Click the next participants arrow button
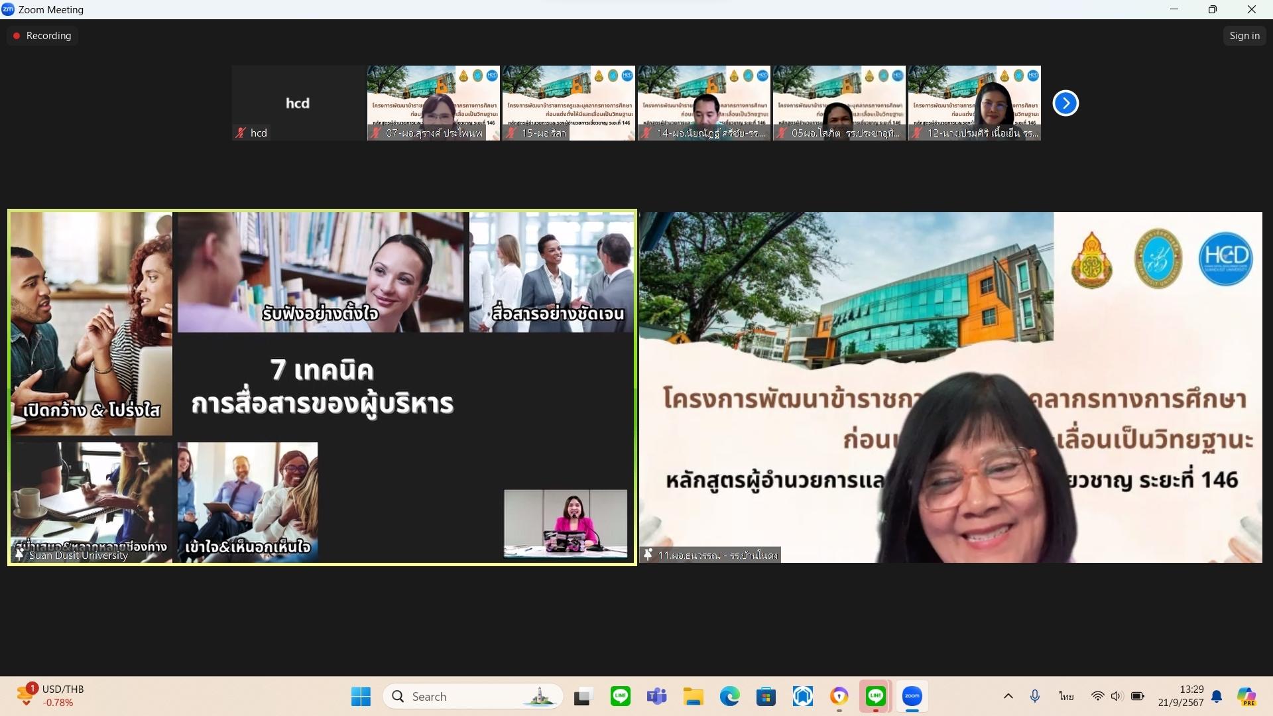This screenshot has width=1273, height=716. [1065, 103]
